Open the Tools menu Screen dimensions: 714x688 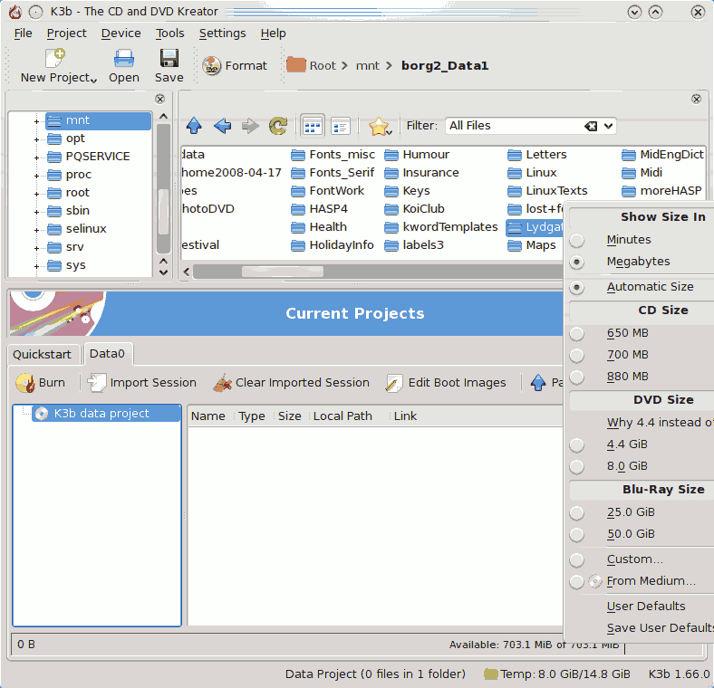click(x=169, y=33)
